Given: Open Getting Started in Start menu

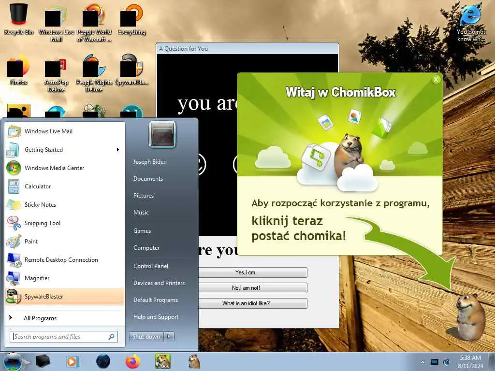Looking at the screenshot, I should point(65,150).
